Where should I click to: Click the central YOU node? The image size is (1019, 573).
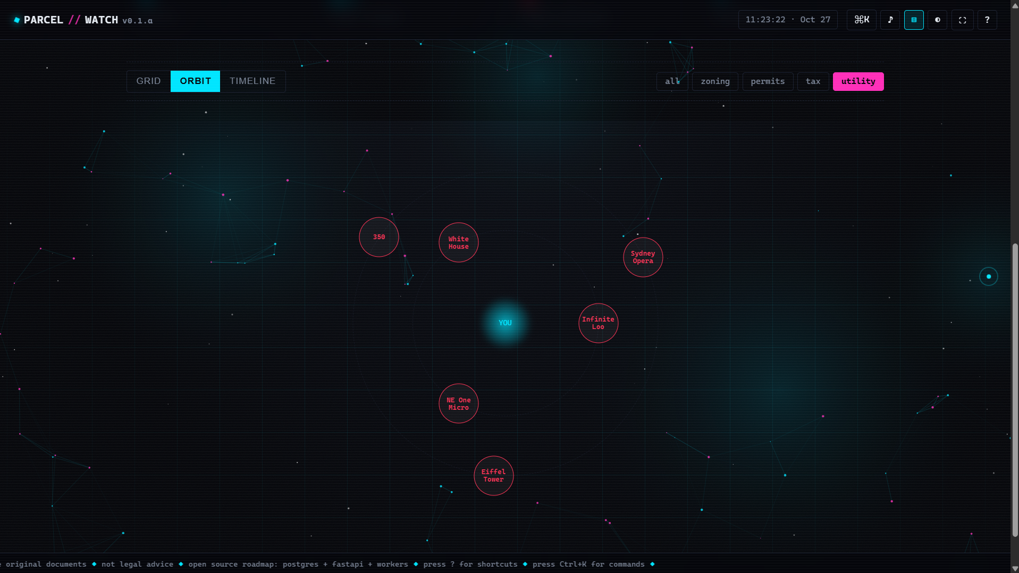[505, 323]
